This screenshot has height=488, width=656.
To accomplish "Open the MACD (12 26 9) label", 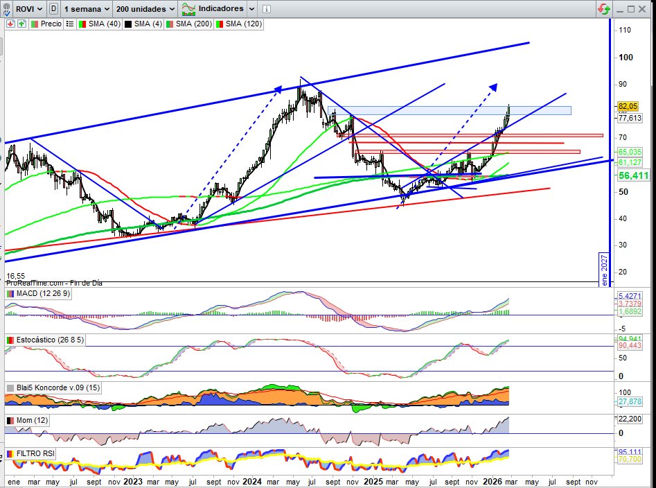I will [x=43, y=294].
